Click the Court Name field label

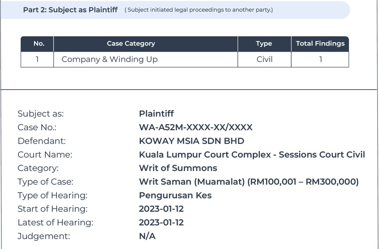click(x=45, y=155)
